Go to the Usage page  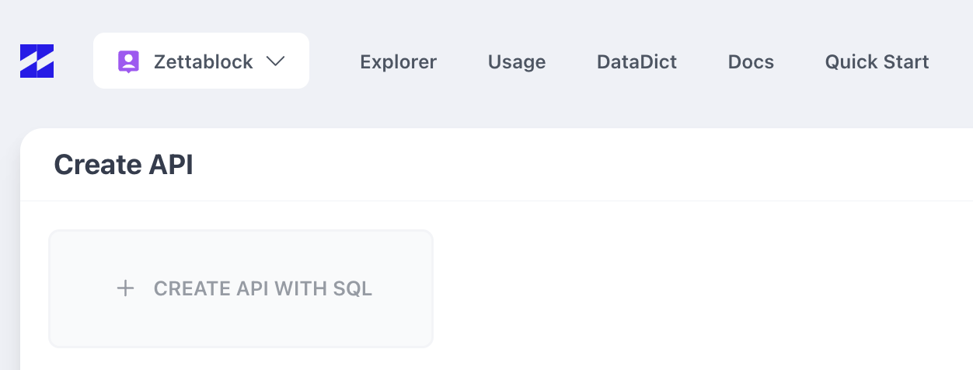(x=516, y=61)
